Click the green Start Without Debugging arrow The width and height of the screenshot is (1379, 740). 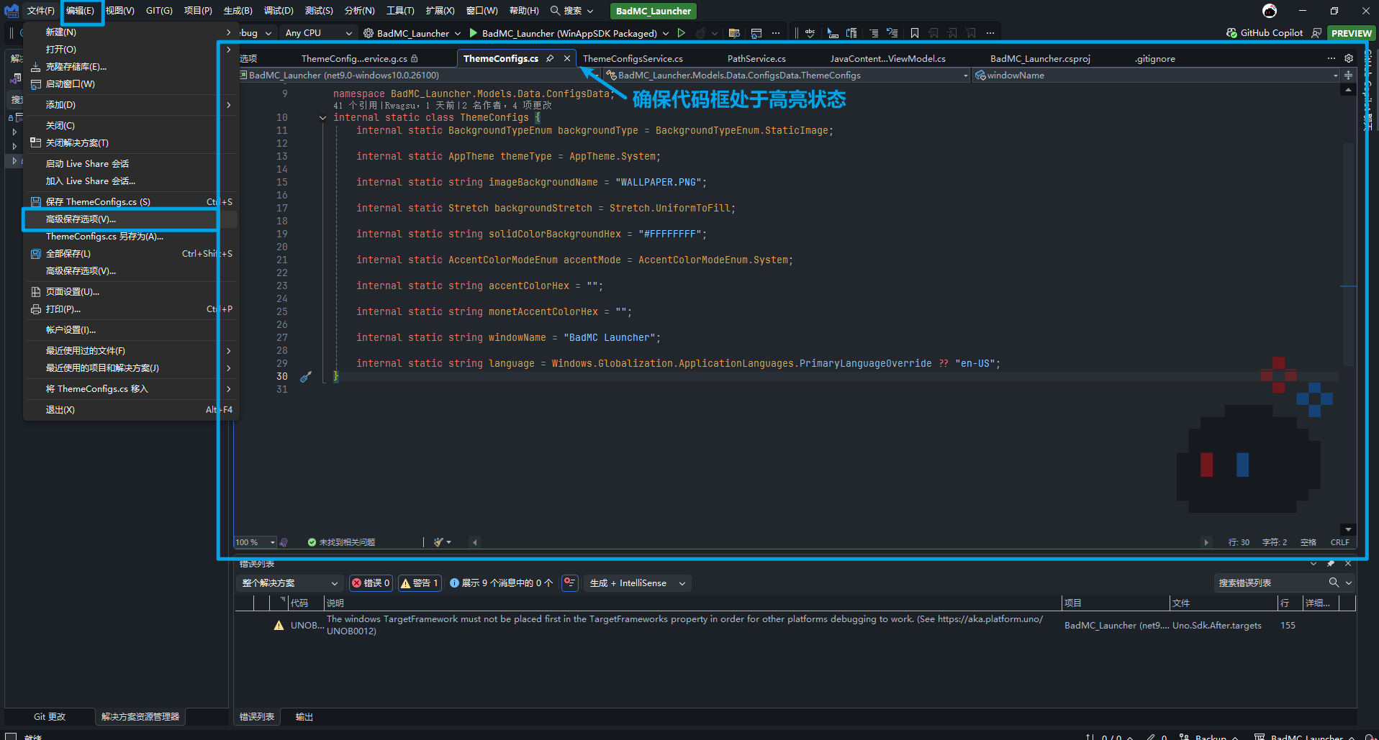(x=681, y=33)
